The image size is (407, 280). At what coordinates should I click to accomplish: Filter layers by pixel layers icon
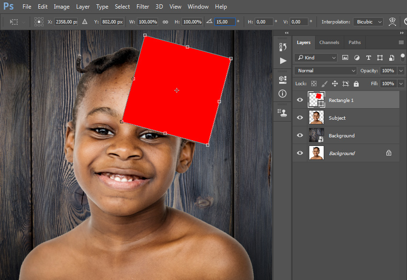pyautogui.click(x=345, y=57)
